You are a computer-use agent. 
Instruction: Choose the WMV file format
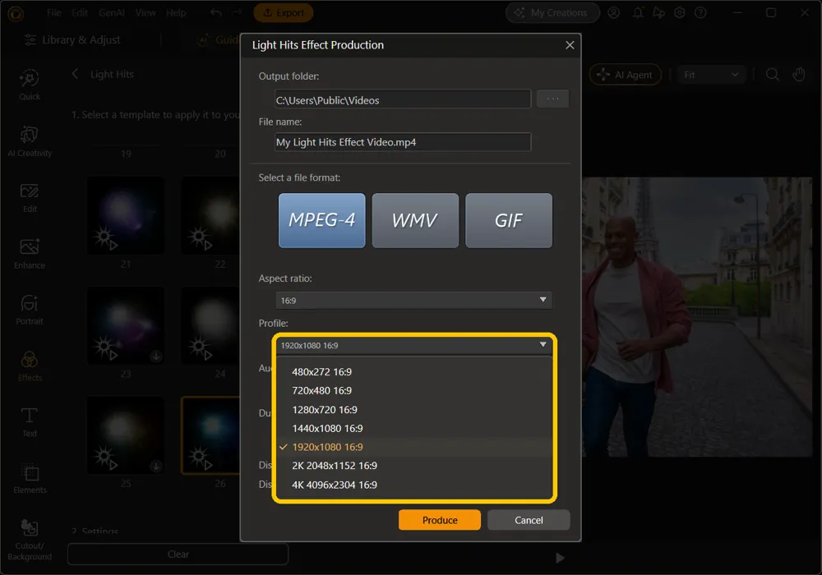click(x=415, y=220)
